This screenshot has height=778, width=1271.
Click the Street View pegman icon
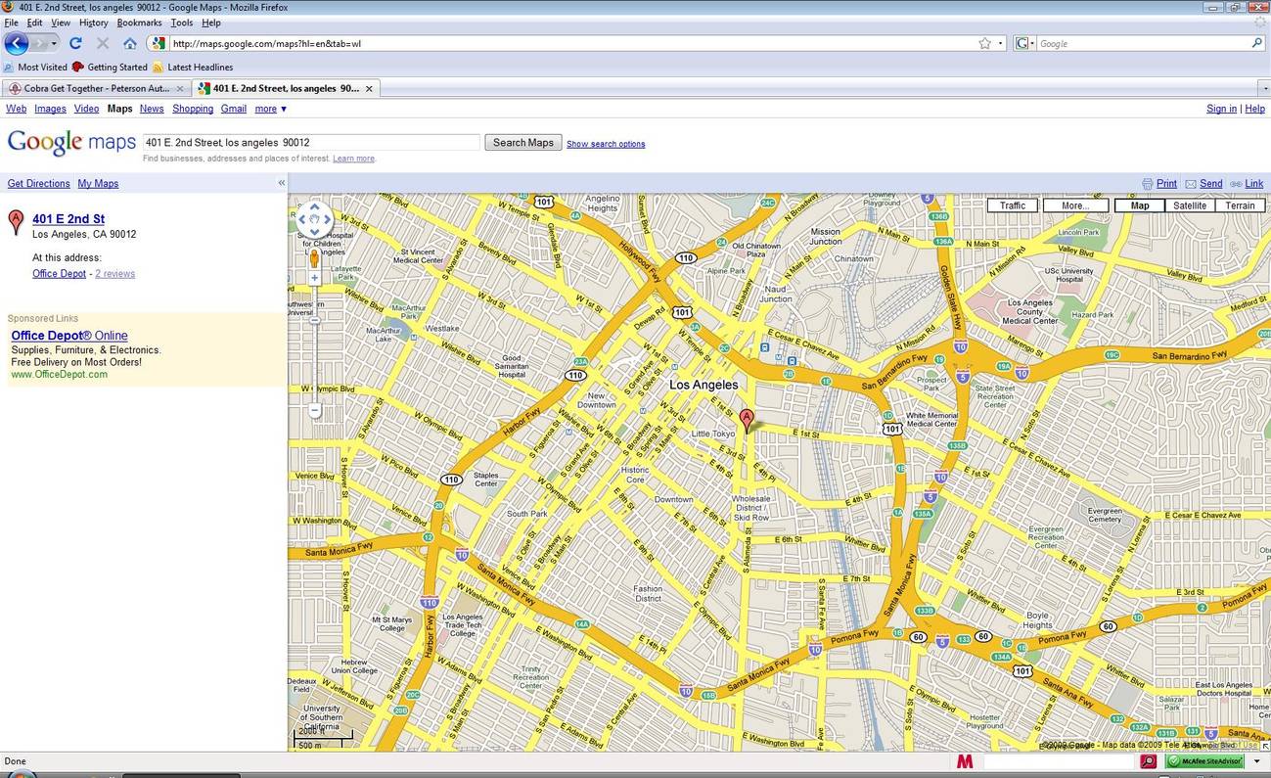pyautogui.click(x=314, y=258)
